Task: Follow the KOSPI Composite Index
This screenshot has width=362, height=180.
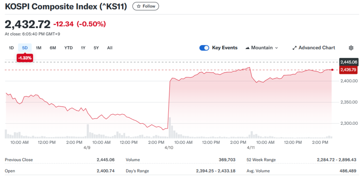Action: [x=145, y=7]
